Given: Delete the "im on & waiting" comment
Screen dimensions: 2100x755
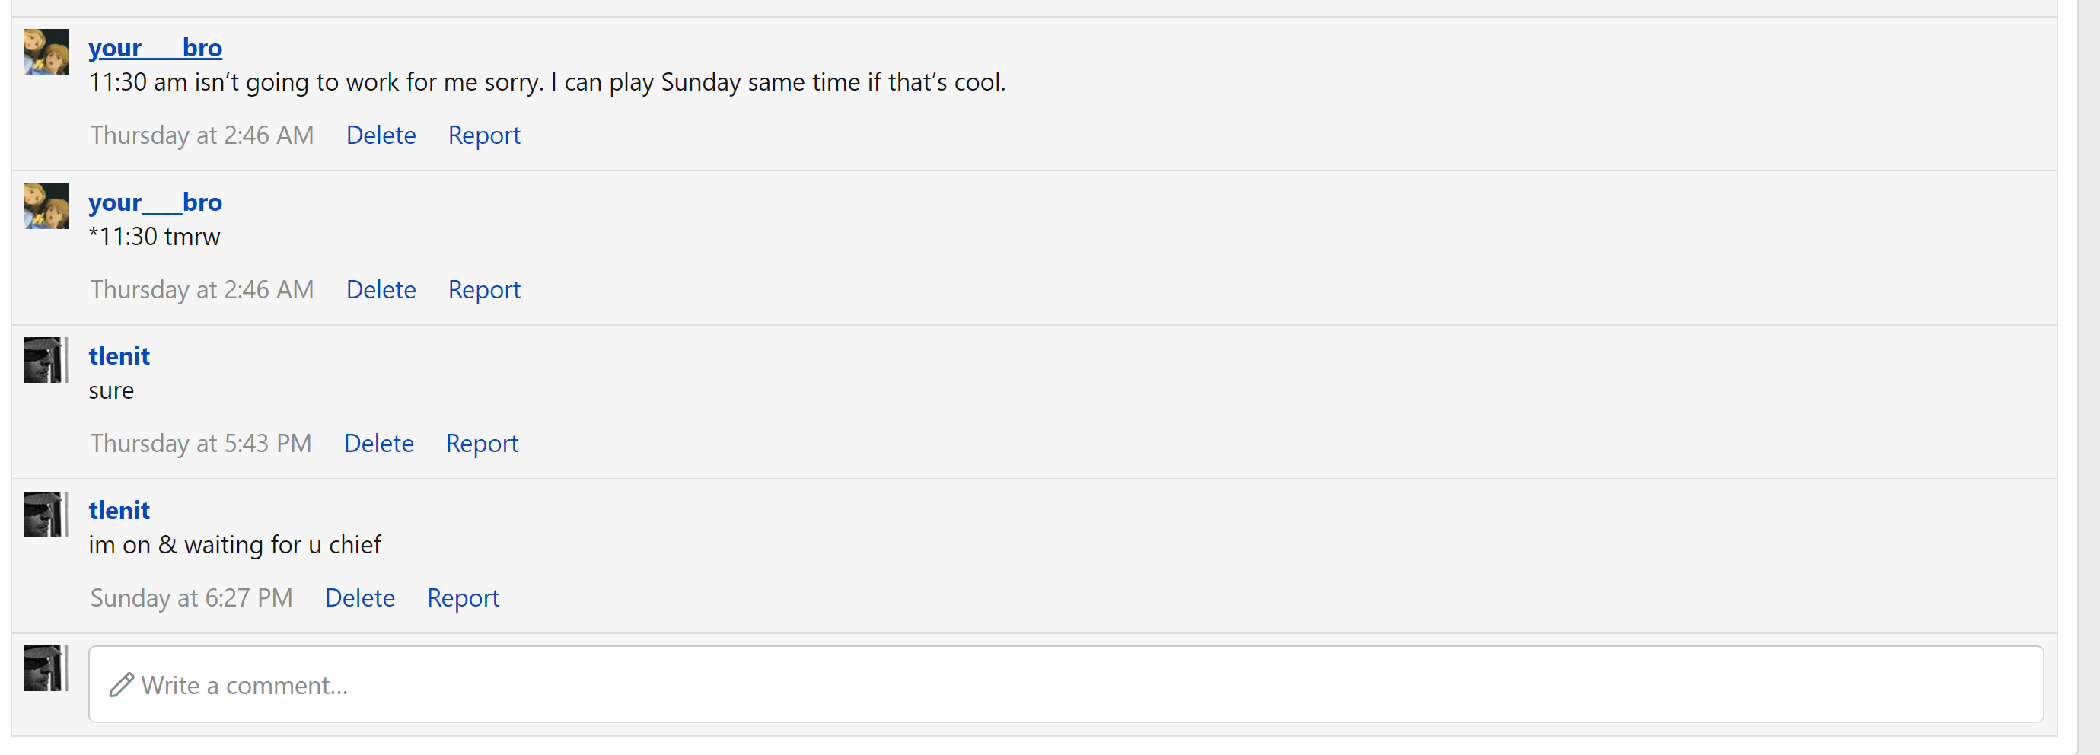Looking at the screenshot, I should [x=359, y=598].
